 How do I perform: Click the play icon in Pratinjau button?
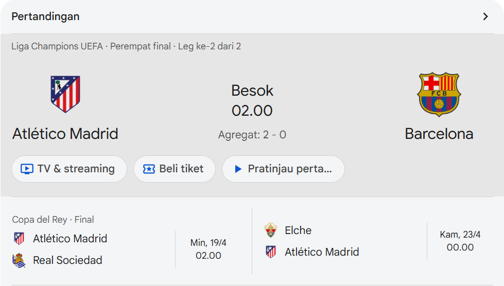tap(238, 169)
